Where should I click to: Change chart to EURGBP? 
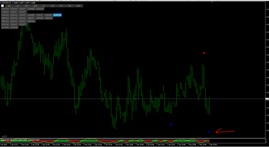[31, 15]
